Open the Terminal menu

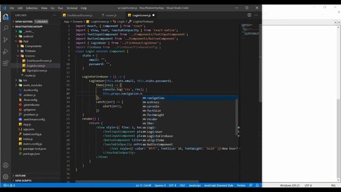(72, 8)
